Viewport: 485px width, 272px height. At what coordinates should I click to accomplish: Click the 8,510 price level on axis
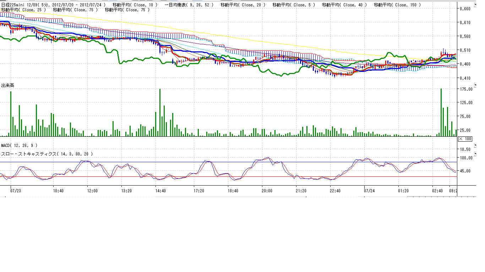pyautogui.click(x=465, y=50)
